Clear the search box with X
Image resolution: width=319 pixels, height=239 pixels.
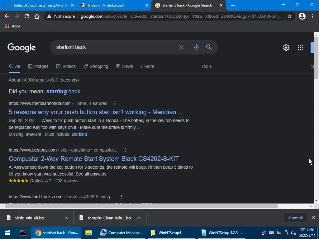pos(181,47)
